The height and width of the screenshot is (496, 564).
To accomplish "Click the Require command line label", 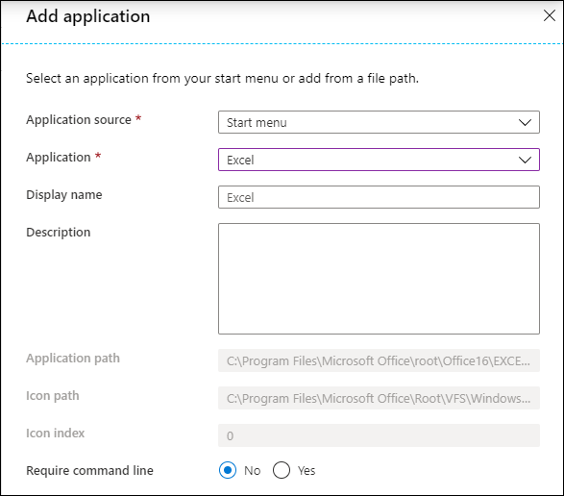I will coord(89,470).
